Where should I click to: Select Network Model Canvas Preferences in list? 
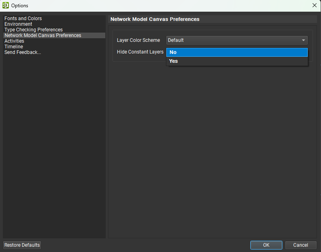click(x=43, y=35)
